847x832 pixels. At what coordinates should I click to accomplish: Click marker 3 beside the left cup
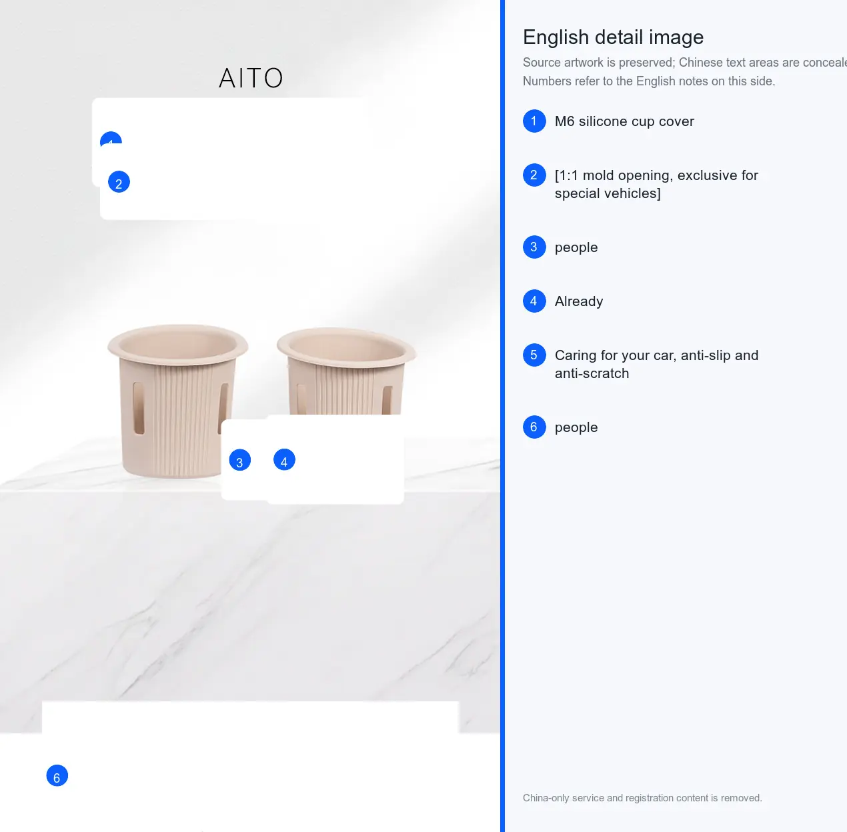point(239,460)
